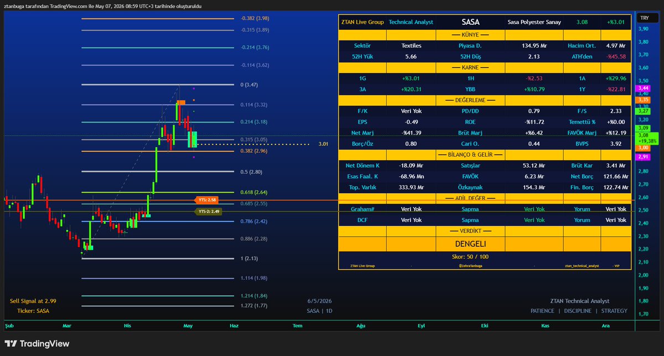The height and width of the screenshot is (356, 664).
Task: Click the current price label 3,08 +19,38%
Action: coord(647,137)
